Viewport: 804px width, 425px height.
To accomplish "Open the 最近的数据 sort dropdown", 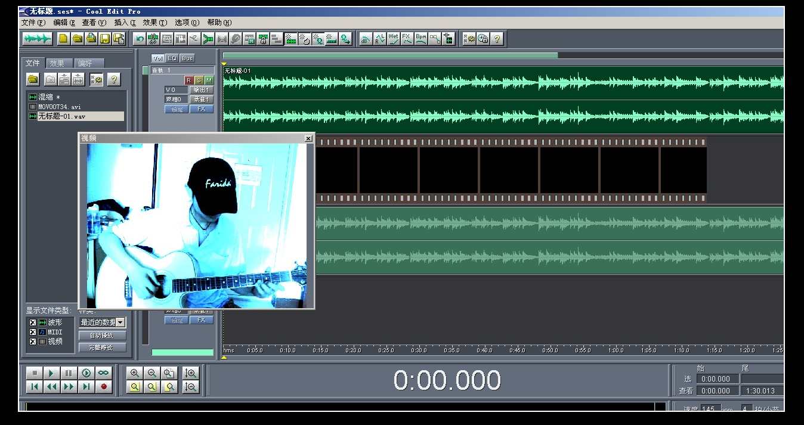I will tap(121, 322).
